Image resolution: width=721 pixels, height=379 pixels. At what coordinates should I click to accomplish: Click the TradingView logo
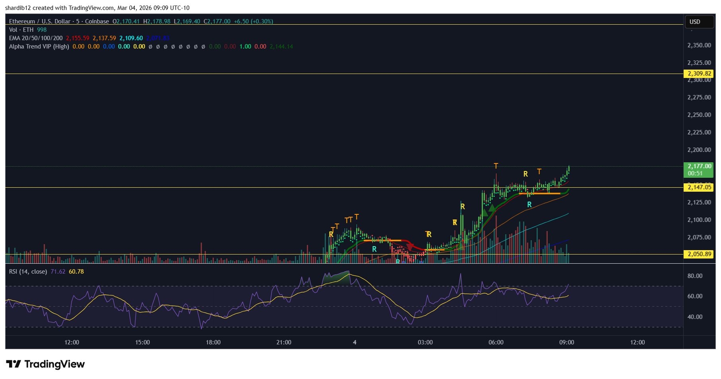click(45, 364)
